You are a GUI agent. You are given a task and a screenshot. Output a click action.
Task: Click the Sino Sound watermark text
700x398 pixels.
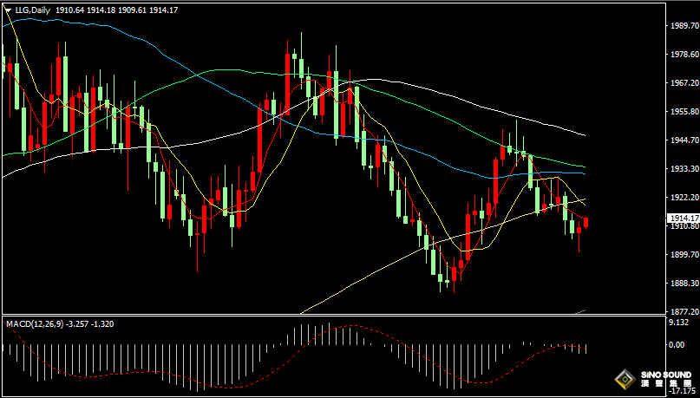click(x=663, y=379)
